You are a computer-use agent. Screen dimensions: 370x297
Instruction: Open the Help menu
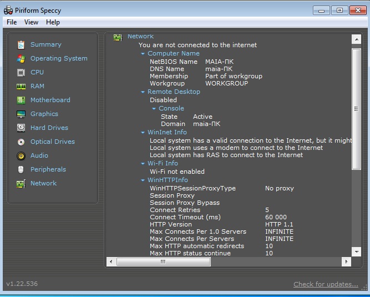coord(53,22)
